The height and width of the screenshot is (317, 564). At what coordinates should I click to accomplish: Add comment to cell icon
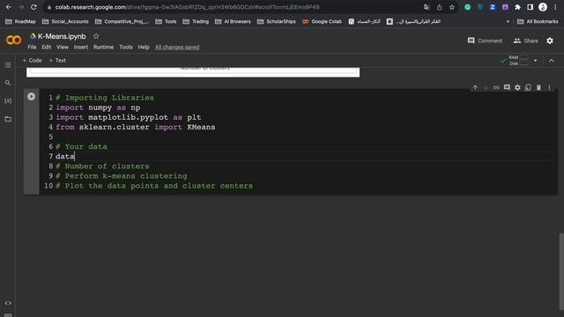tap(507, 88)
